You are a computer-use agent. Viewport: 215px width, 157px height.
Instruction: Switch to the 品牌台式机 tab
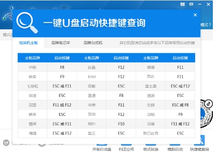(x=93, y=43)
